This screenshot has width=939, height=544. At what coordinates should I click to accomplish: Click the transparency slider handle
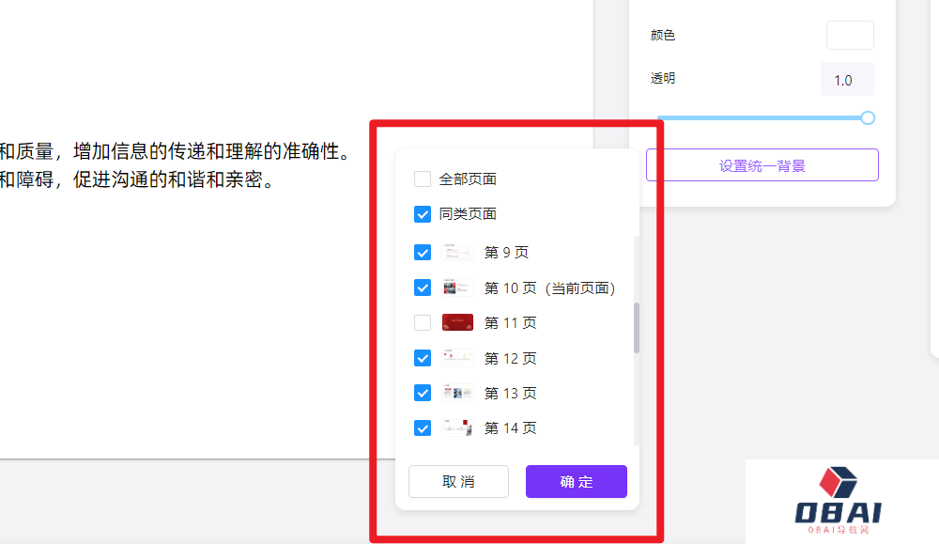[x=867, y=117]
